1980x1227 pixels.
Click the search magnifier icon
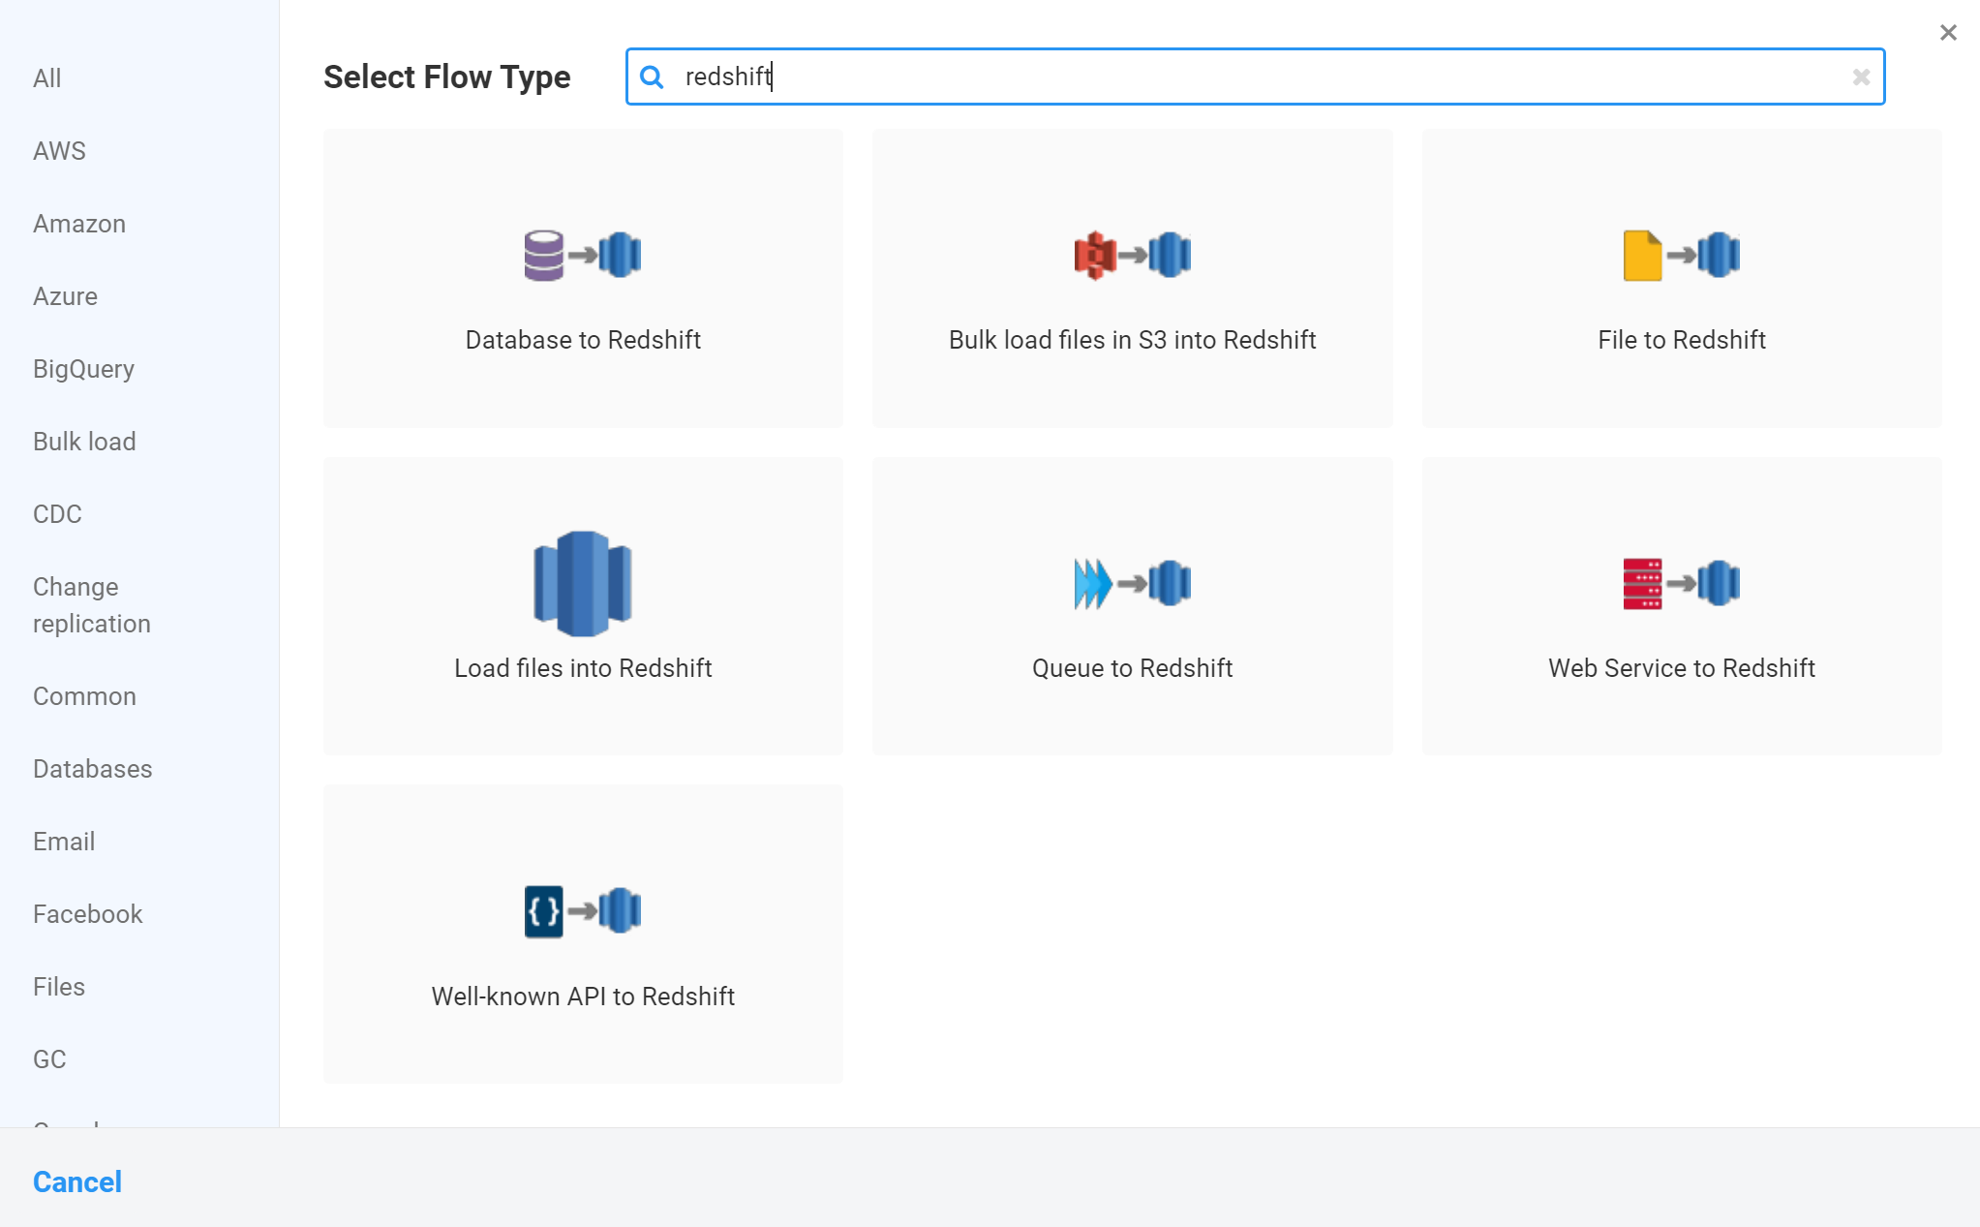pyautogui.click(x=653, y=77)
